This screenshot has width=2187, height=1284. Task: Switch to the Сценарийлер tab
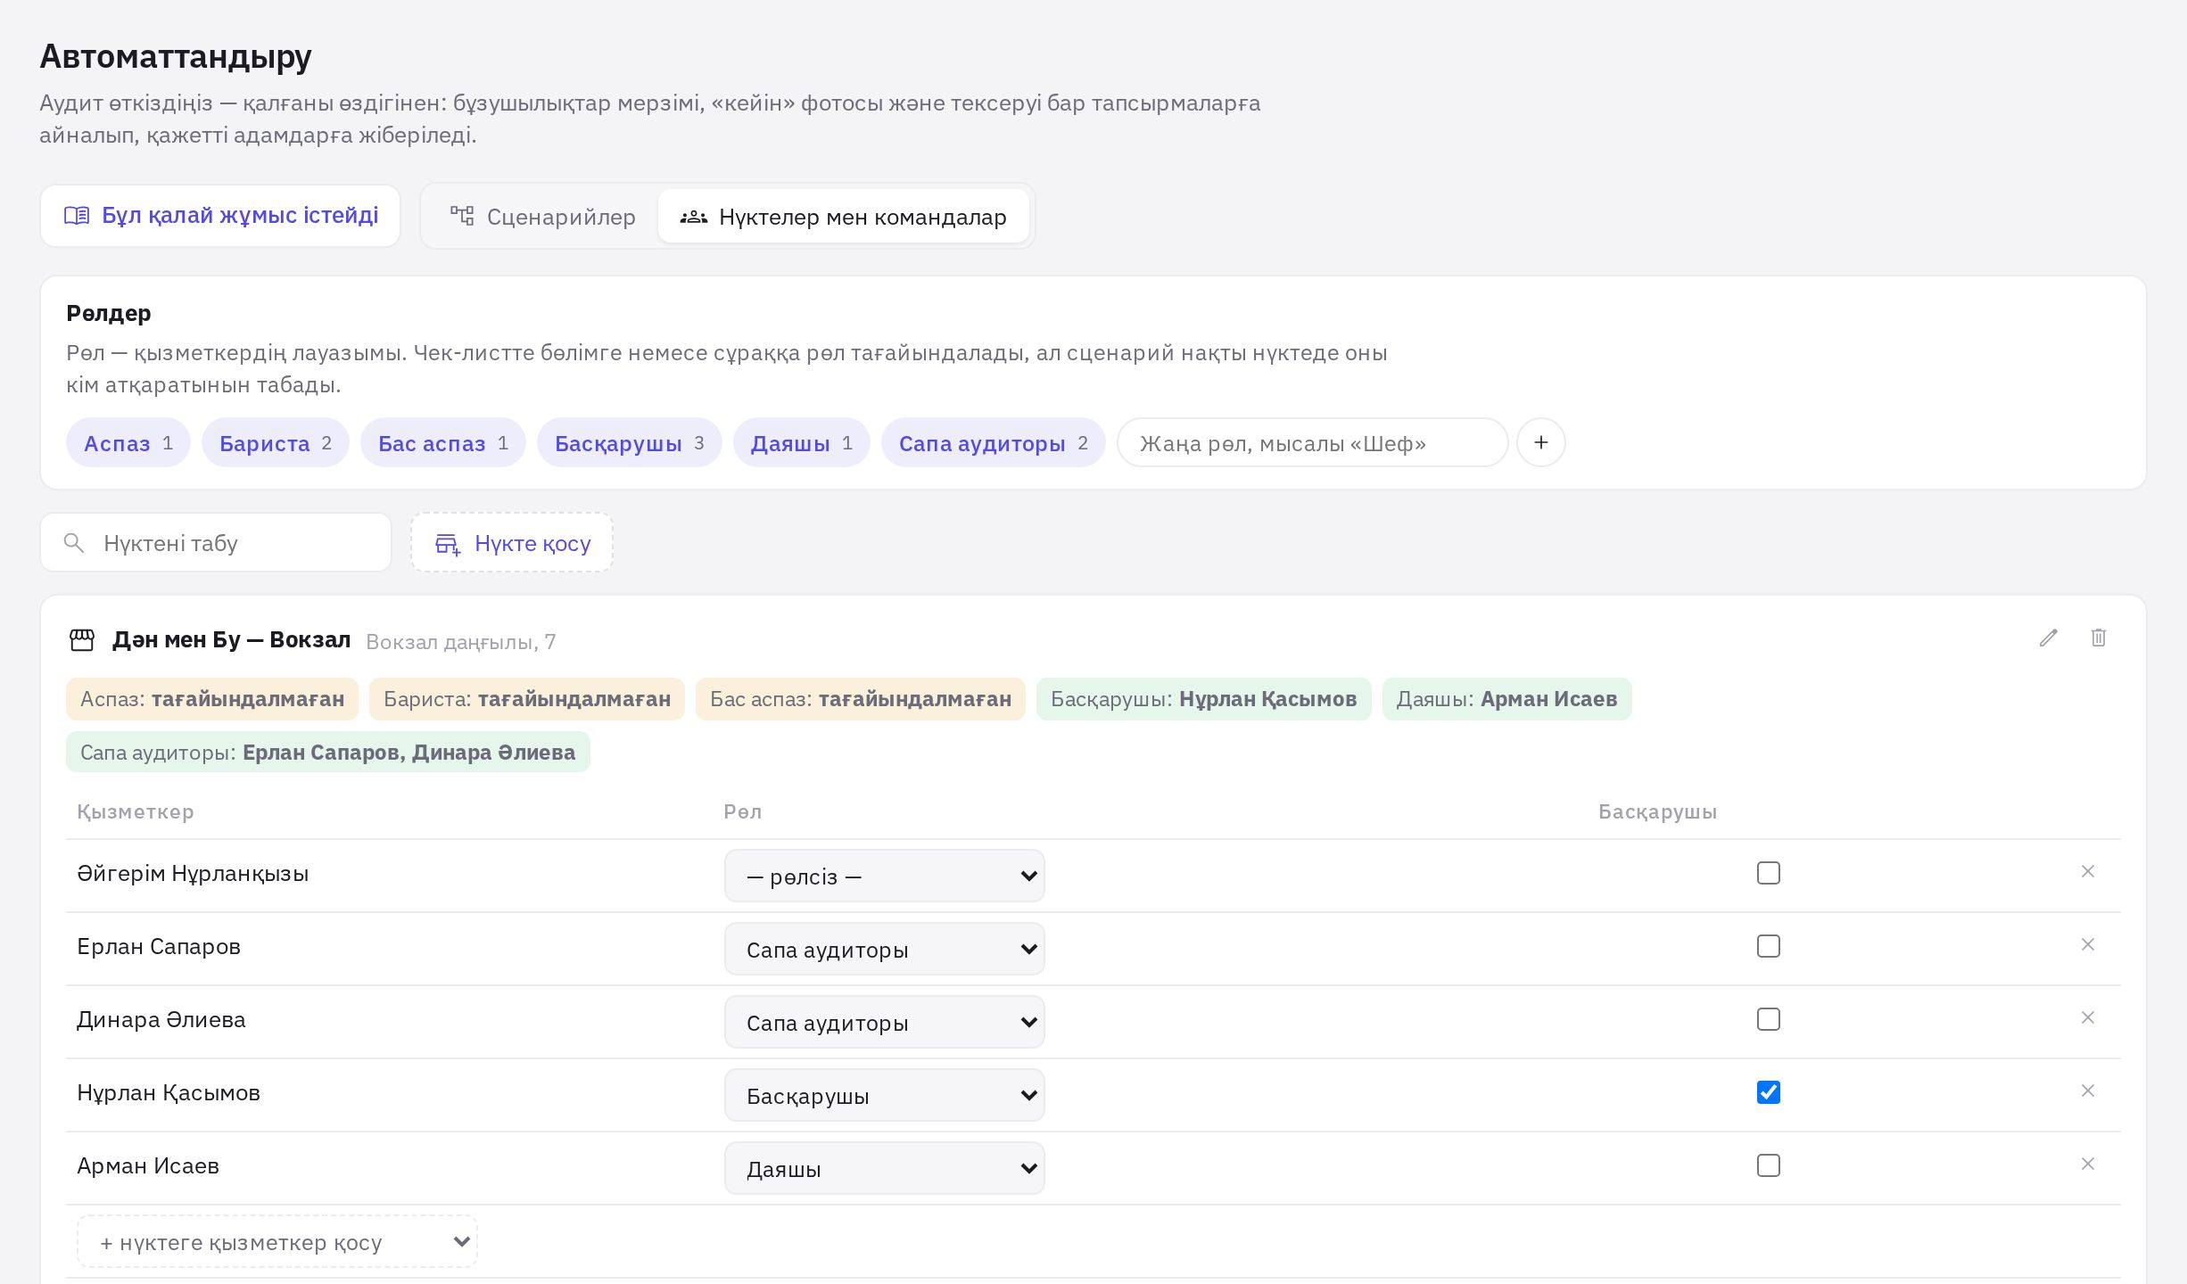click(x=542, y=217)
